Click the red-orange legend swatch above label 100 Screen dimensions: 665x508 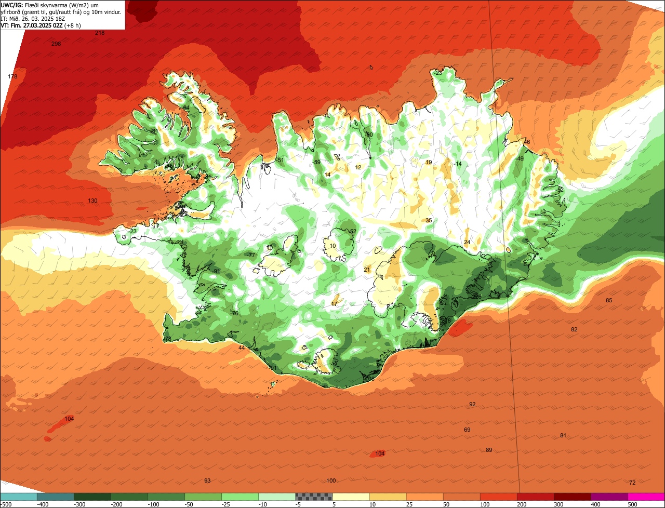[x=498, y=497]
